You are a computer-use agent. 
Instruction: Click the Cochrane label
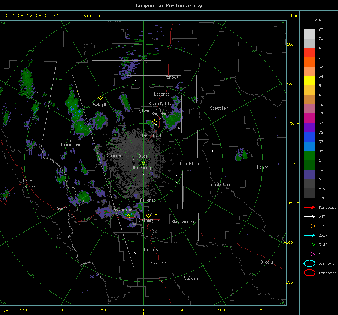click(x=123, y=209)
